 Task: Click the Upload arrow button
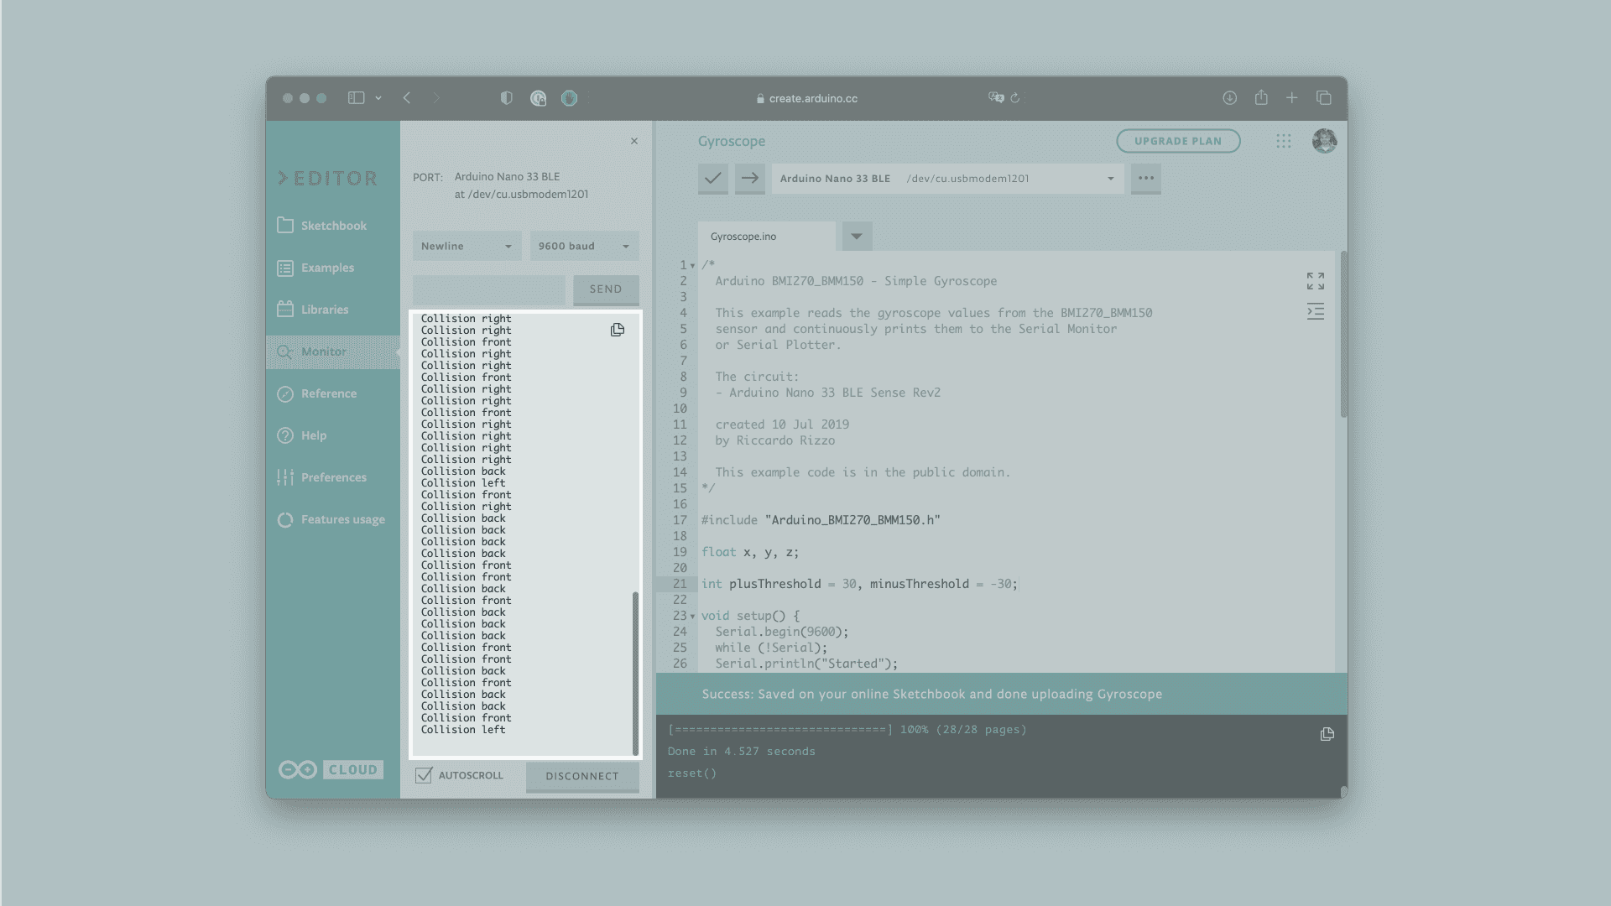click(x=749, y=178)
